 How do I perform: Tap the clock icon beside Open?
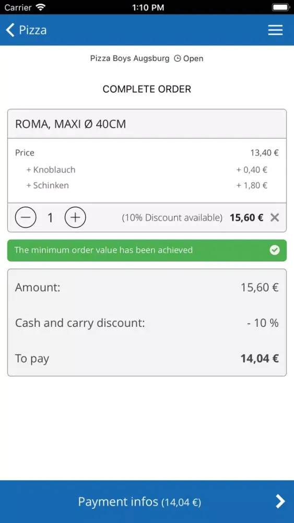coord(178,59)
